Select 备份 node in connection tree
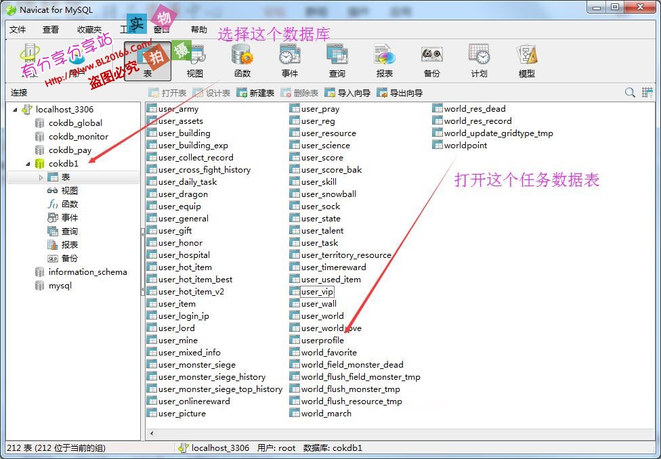 coord(63,258)
